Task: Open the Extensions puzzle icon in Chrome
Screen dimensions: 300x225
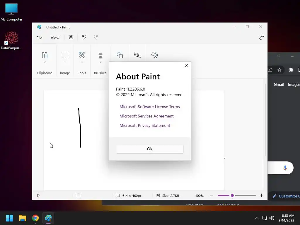Action: (x=291, y=70)
